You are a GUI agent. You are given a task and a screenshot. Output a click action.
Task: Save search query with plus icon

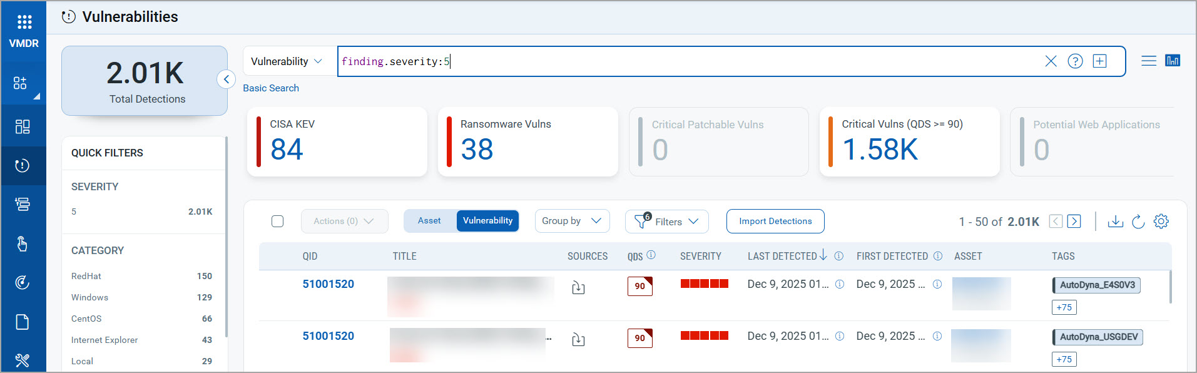click(x=1099, y=61)
